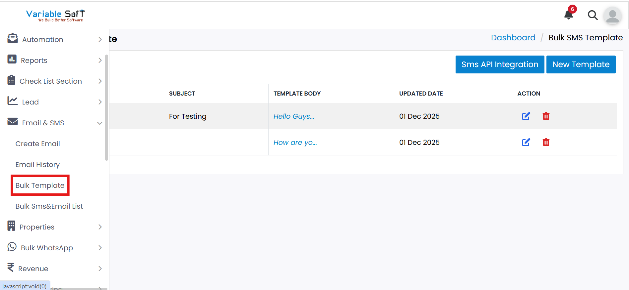Open Create Email menu item

[x=37, y=144]
